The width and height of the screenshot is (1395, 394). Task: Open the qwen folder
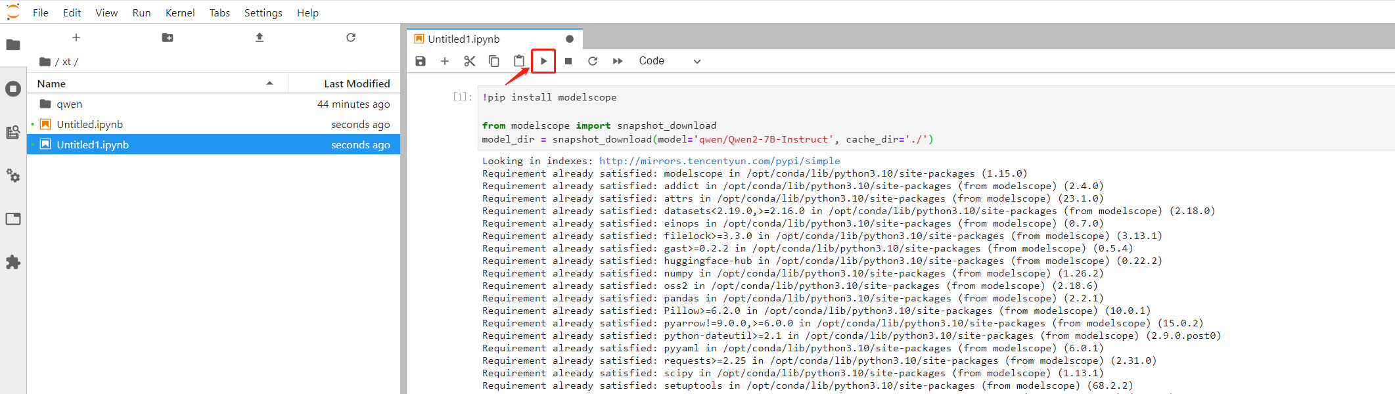click(214, 104)
